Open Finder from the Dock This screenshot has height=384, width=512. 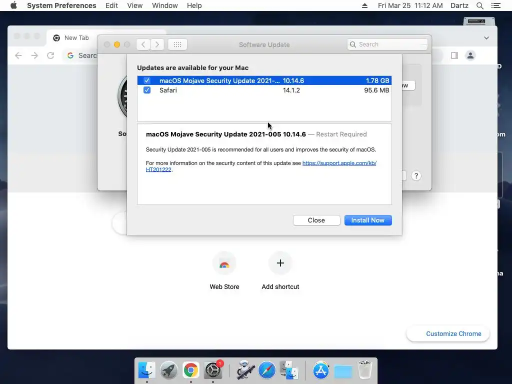coord(147,370)
